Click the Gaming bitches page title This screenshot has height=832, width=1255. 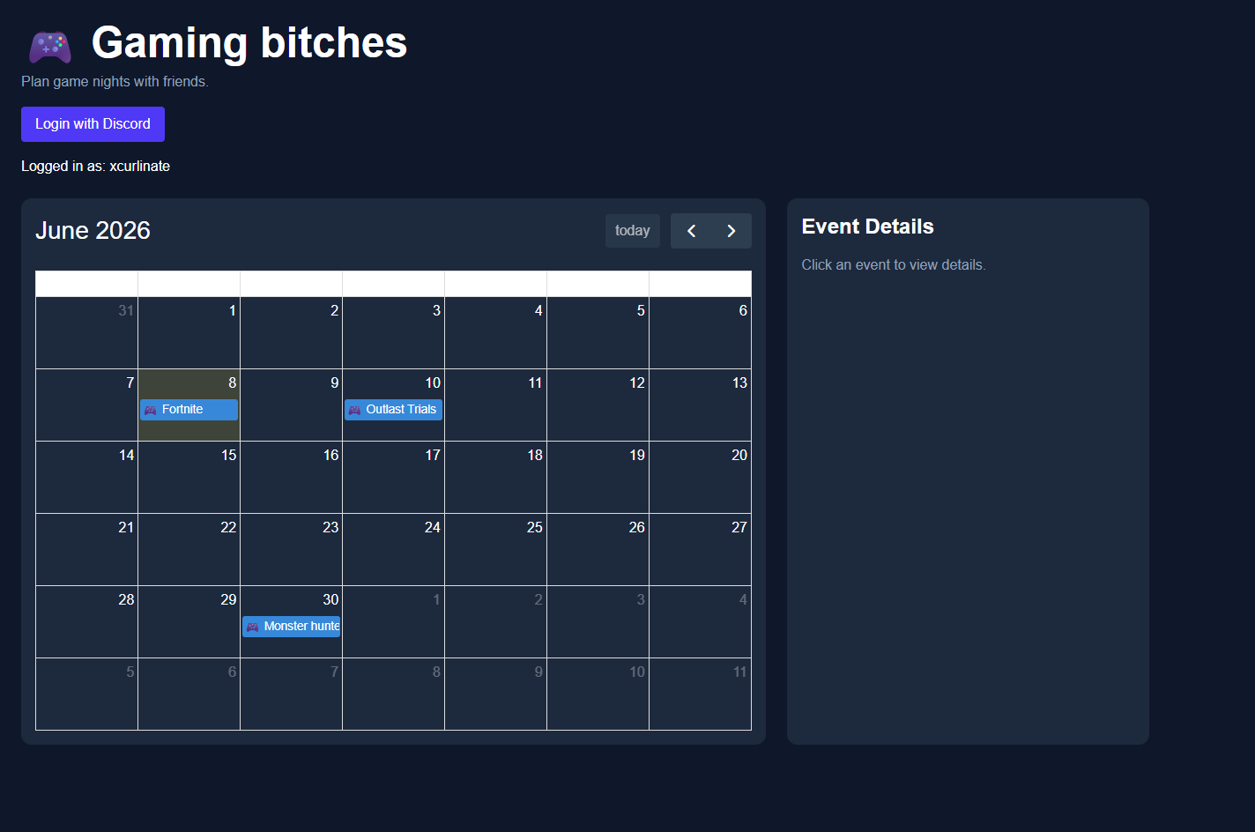tap(249, 42)
